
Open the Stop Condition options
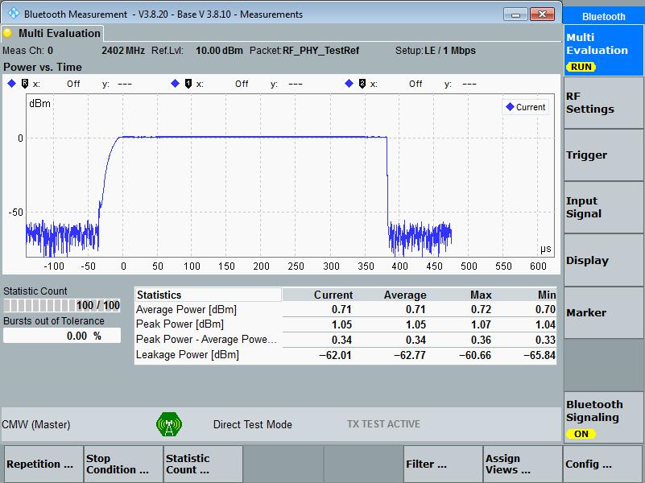click(123, 464)
